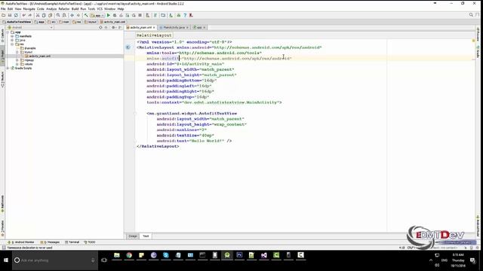483x271 pixels.
Task: Click the Help question mark icon
Action: (185, 15)
